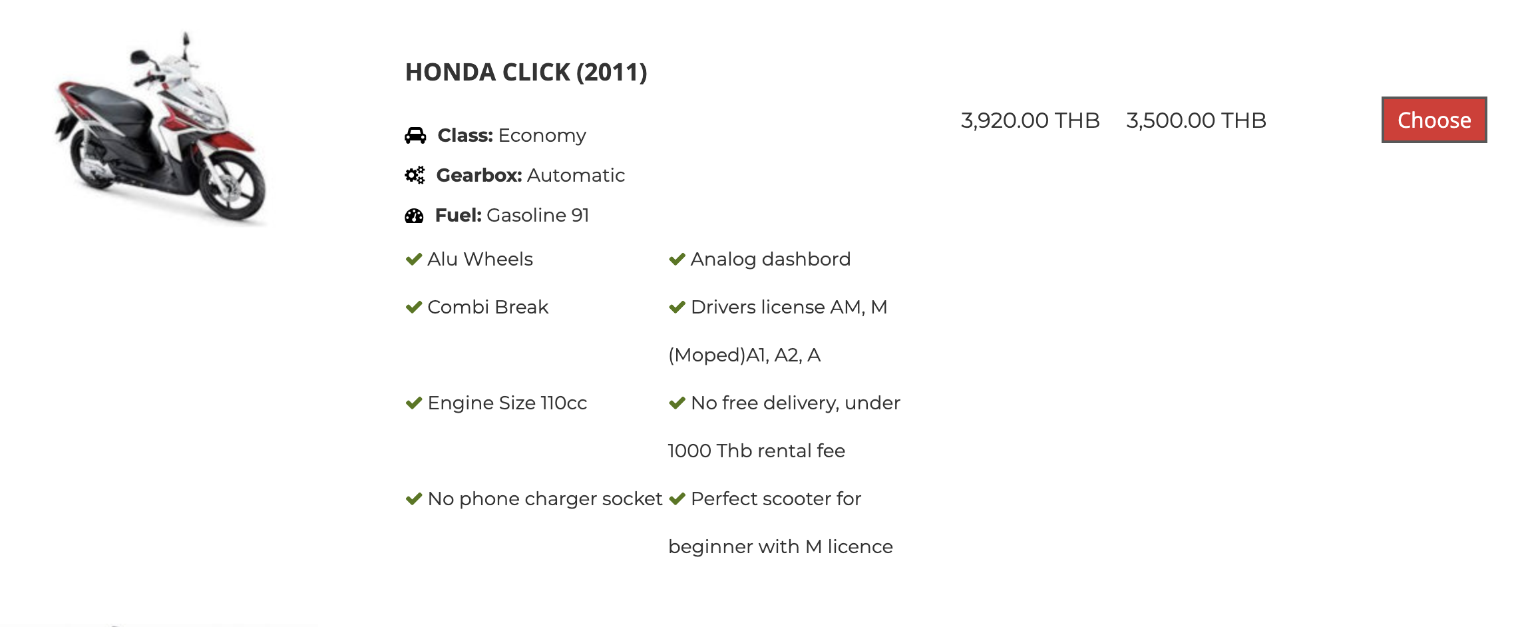
Task: Click checkmark before Perfect scooter for
Action: click(x=677, y=499)
